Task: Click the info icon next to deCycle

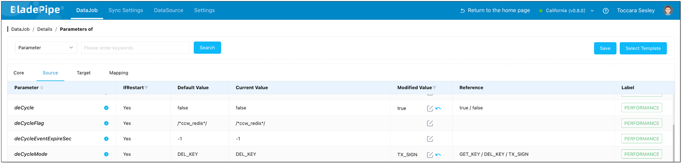Action: 106,108
